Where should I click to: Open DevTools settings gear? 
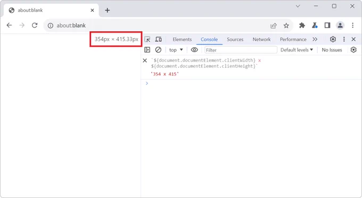[333, 39]
